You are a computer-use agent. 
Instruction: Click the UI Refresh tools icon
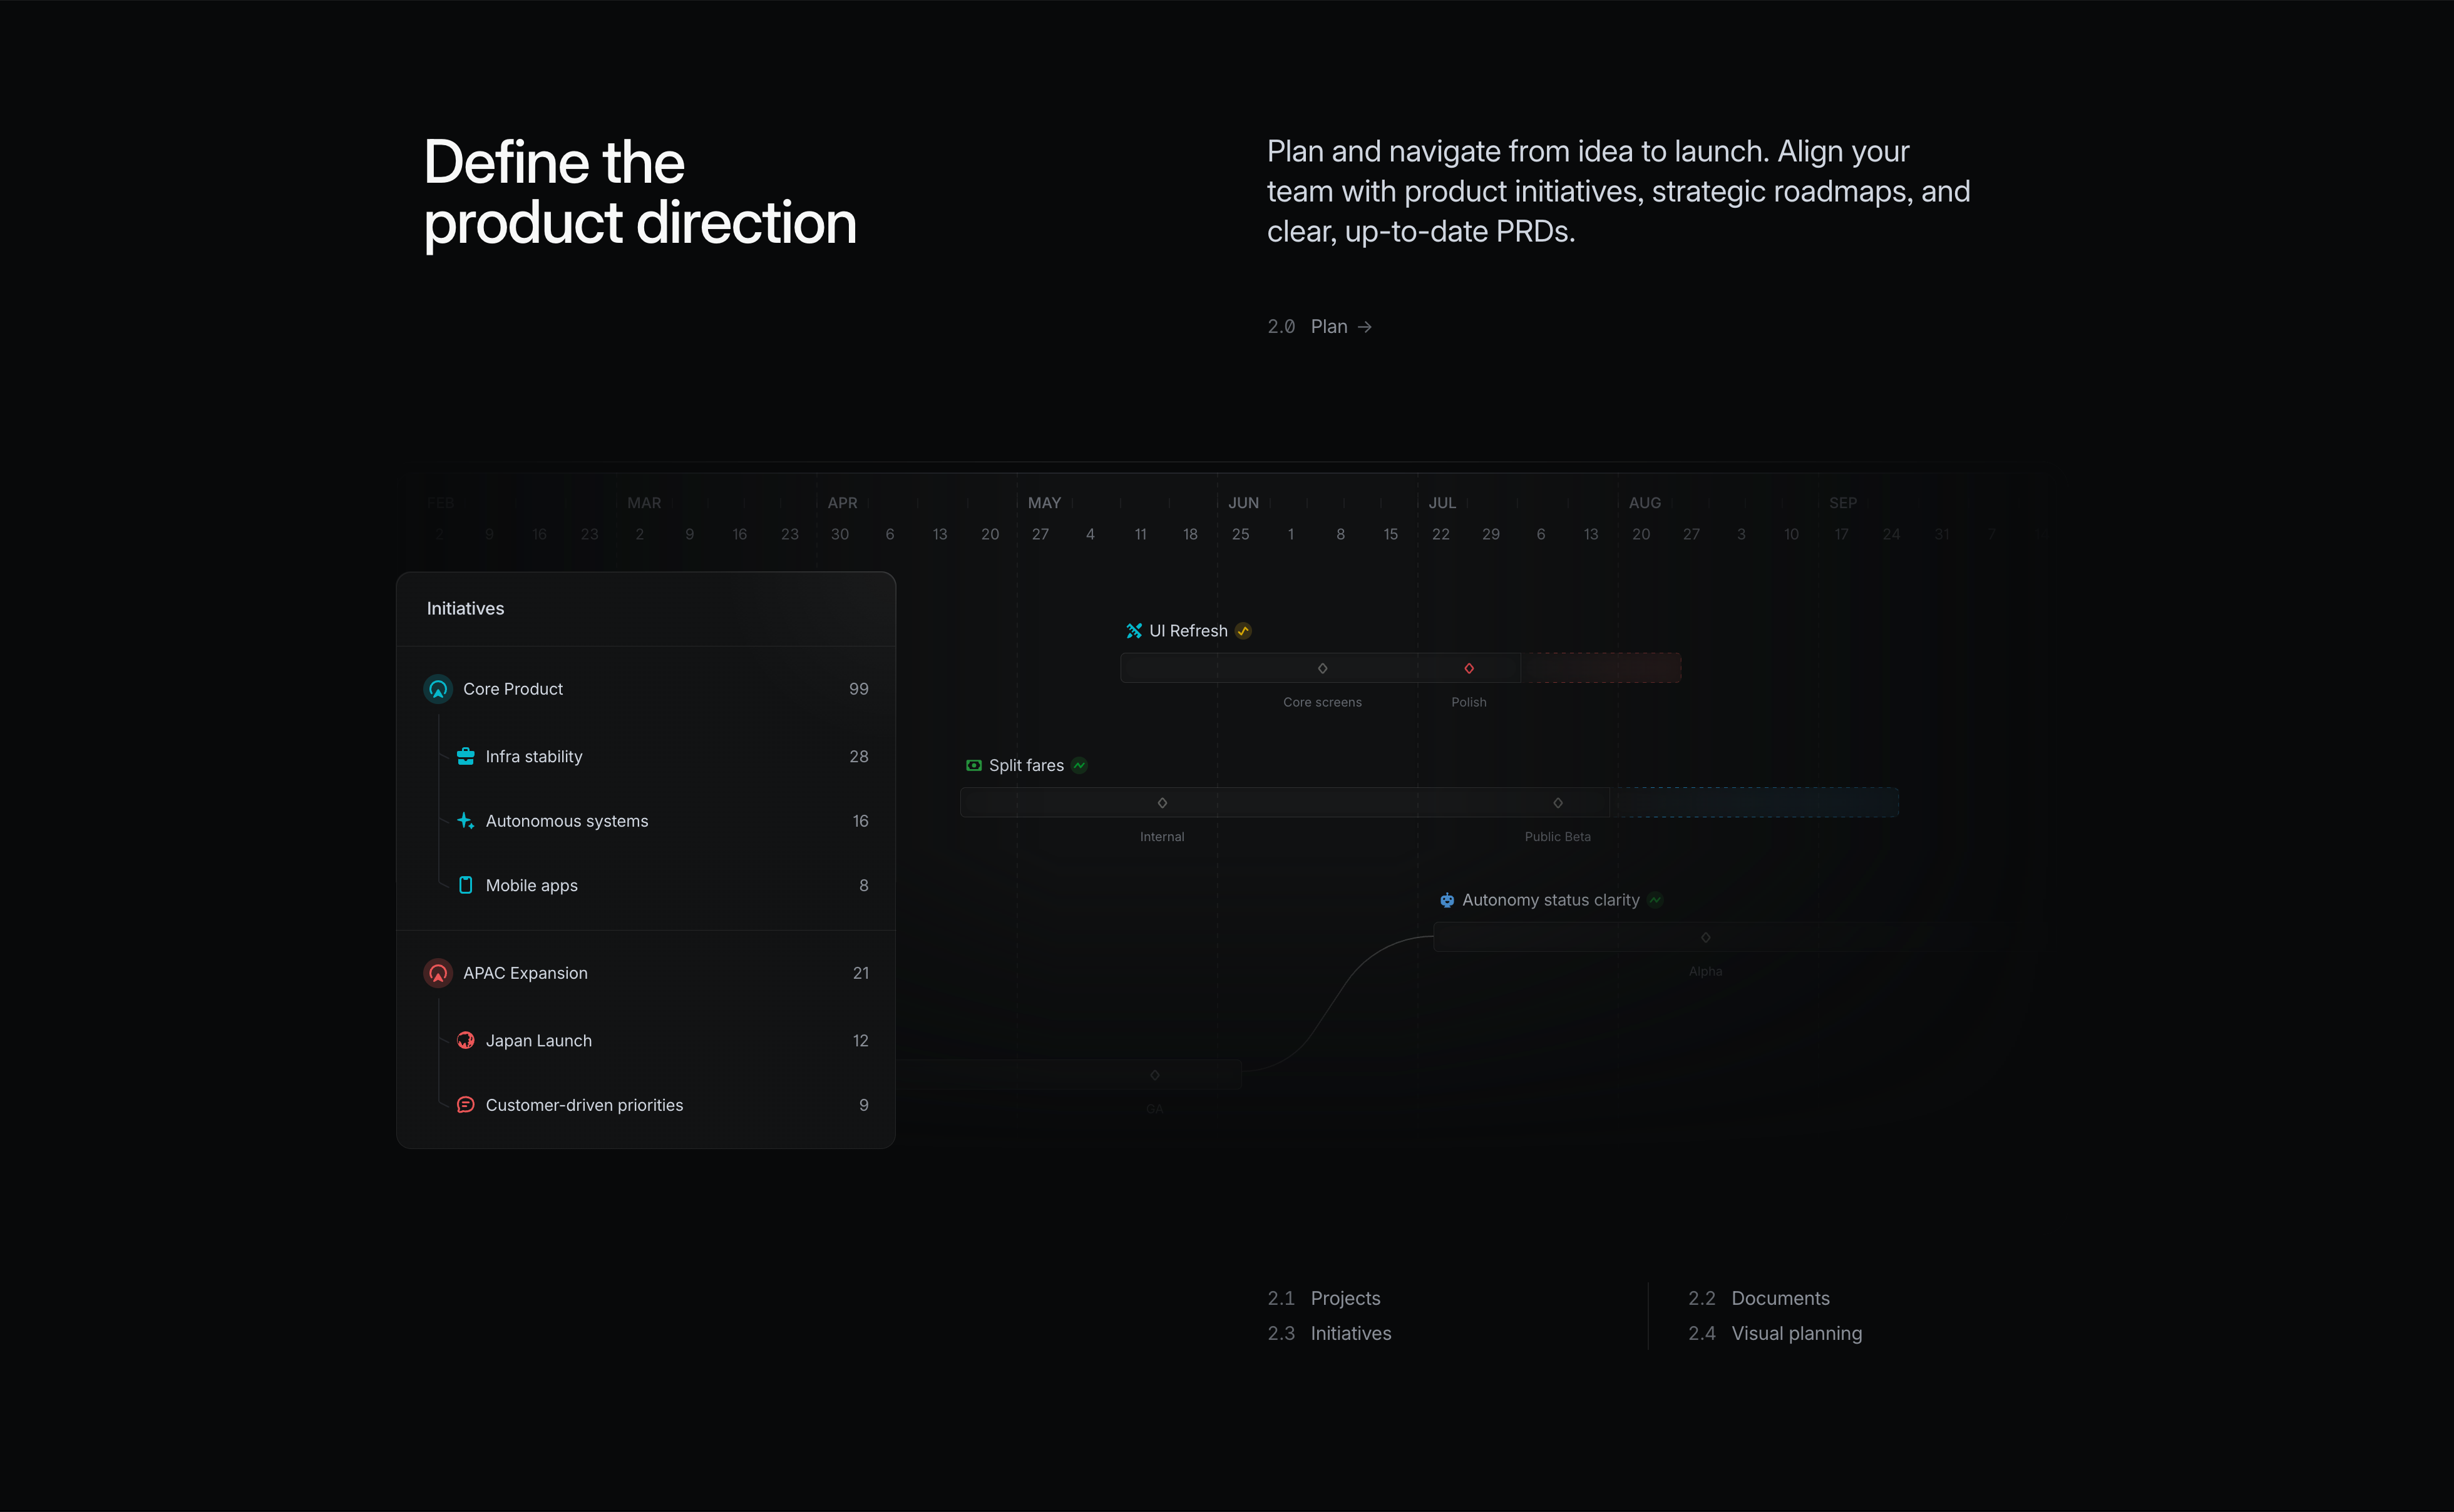point(1134,631)
